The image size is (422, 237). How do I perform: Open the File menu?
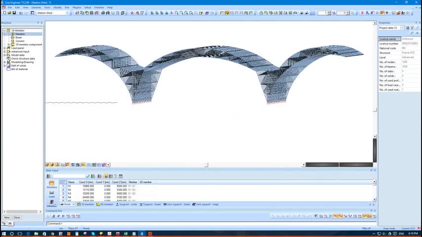[x=10, y=7]
